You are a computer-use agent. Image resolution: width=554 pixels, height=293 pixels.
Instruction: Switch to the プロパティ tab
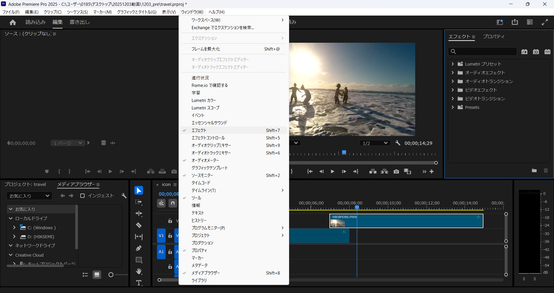494,37
